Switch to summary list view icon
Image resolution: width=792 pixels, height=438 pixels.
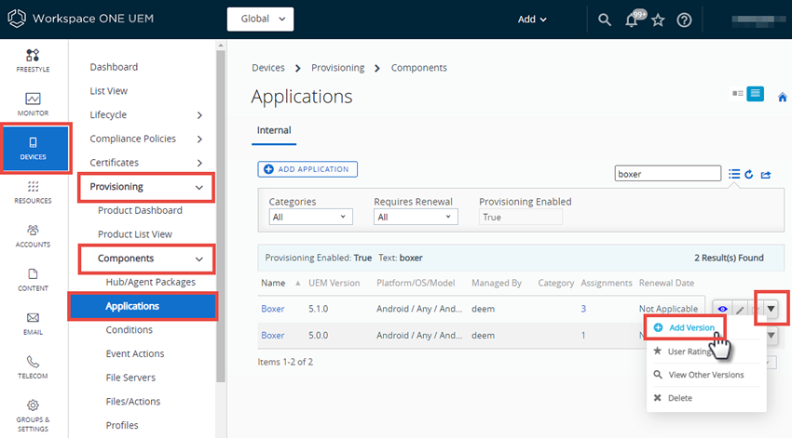[738, 94]
